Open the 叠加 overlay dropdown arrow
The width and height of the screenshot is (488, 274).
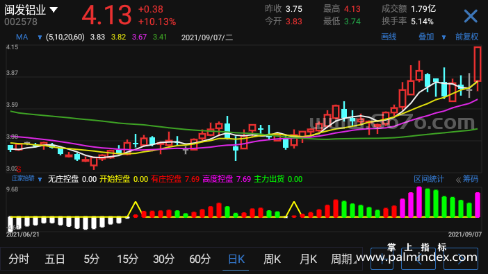pyautogui.click(x=444, y=37)
